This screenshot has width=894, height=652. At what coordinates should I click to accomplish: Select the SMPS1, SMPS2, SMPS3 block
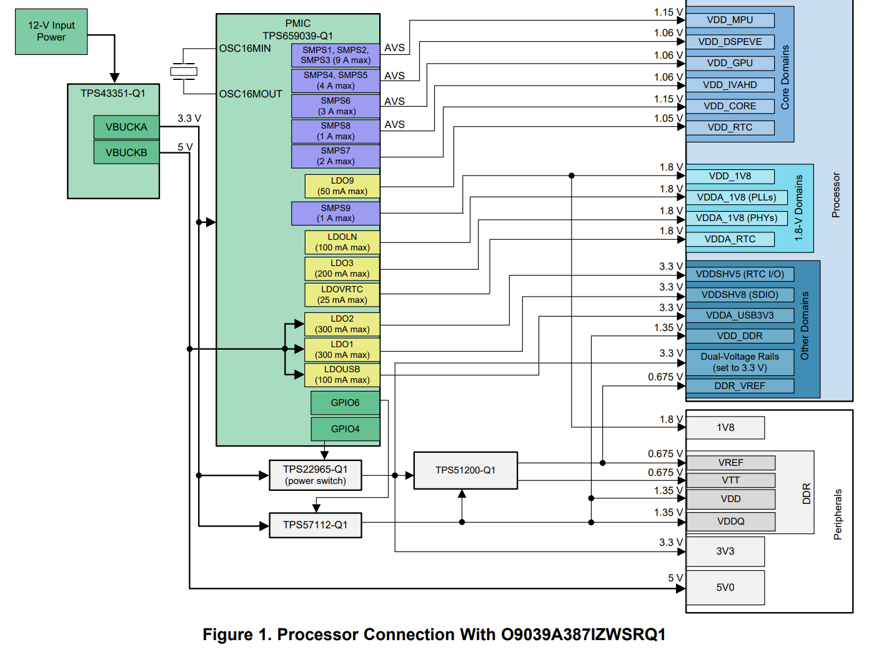click(335, 55)
